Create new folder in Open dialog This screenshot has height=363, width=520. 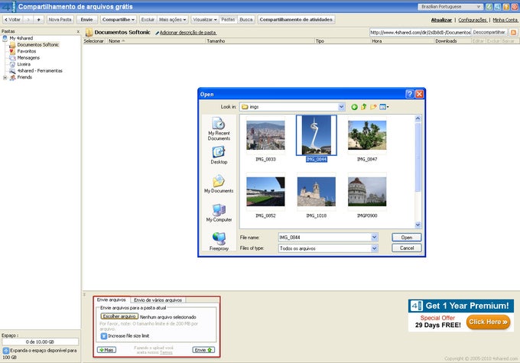tap(373, 107)
